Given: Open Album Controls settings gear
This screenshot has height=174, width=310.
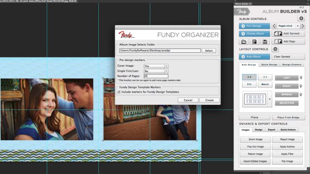Looking at the screenshot, I should (301, 18).
